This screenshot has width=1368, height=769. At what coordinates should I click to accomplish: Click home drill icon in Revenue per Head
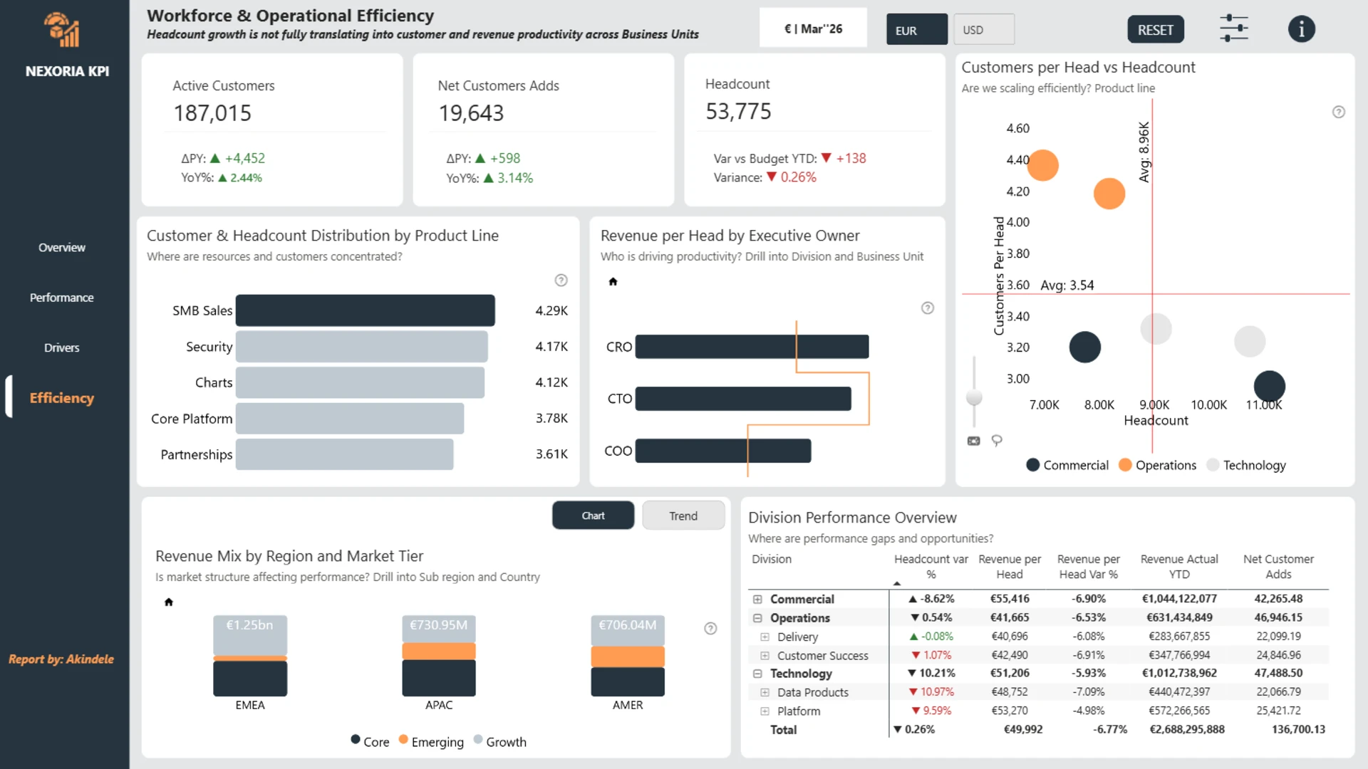coord(613,282)
